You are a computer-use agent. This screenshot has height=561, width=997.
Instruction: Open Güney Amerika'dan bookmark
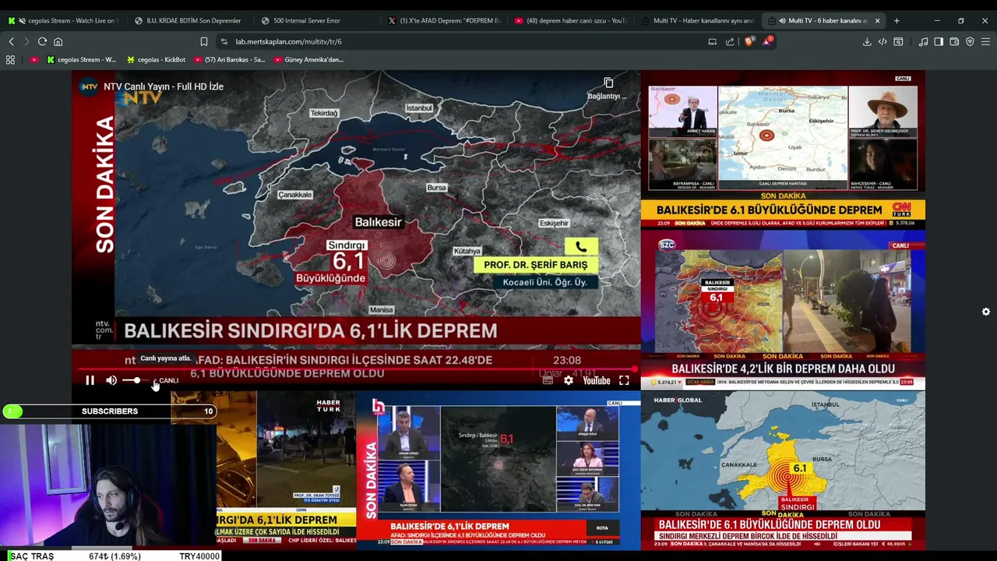tap(308, 59)
